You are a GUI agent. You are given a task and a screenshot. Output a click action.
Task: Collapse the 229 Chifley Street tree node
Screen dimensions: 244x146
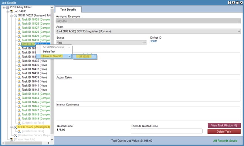tap(4, 7)
